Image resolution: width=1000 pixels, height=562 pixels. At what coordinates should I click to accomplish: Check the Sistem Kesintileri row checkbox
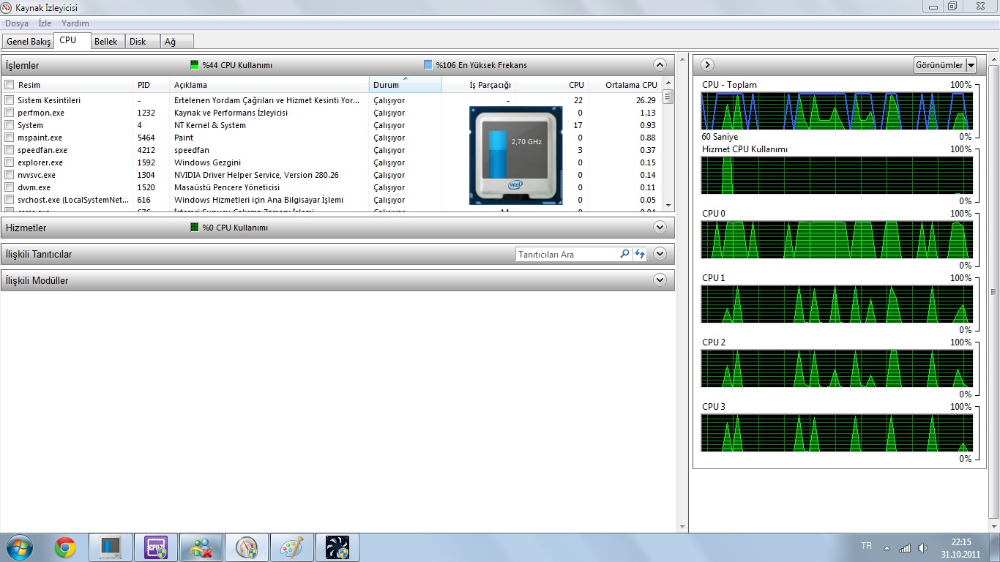[10, 100]
